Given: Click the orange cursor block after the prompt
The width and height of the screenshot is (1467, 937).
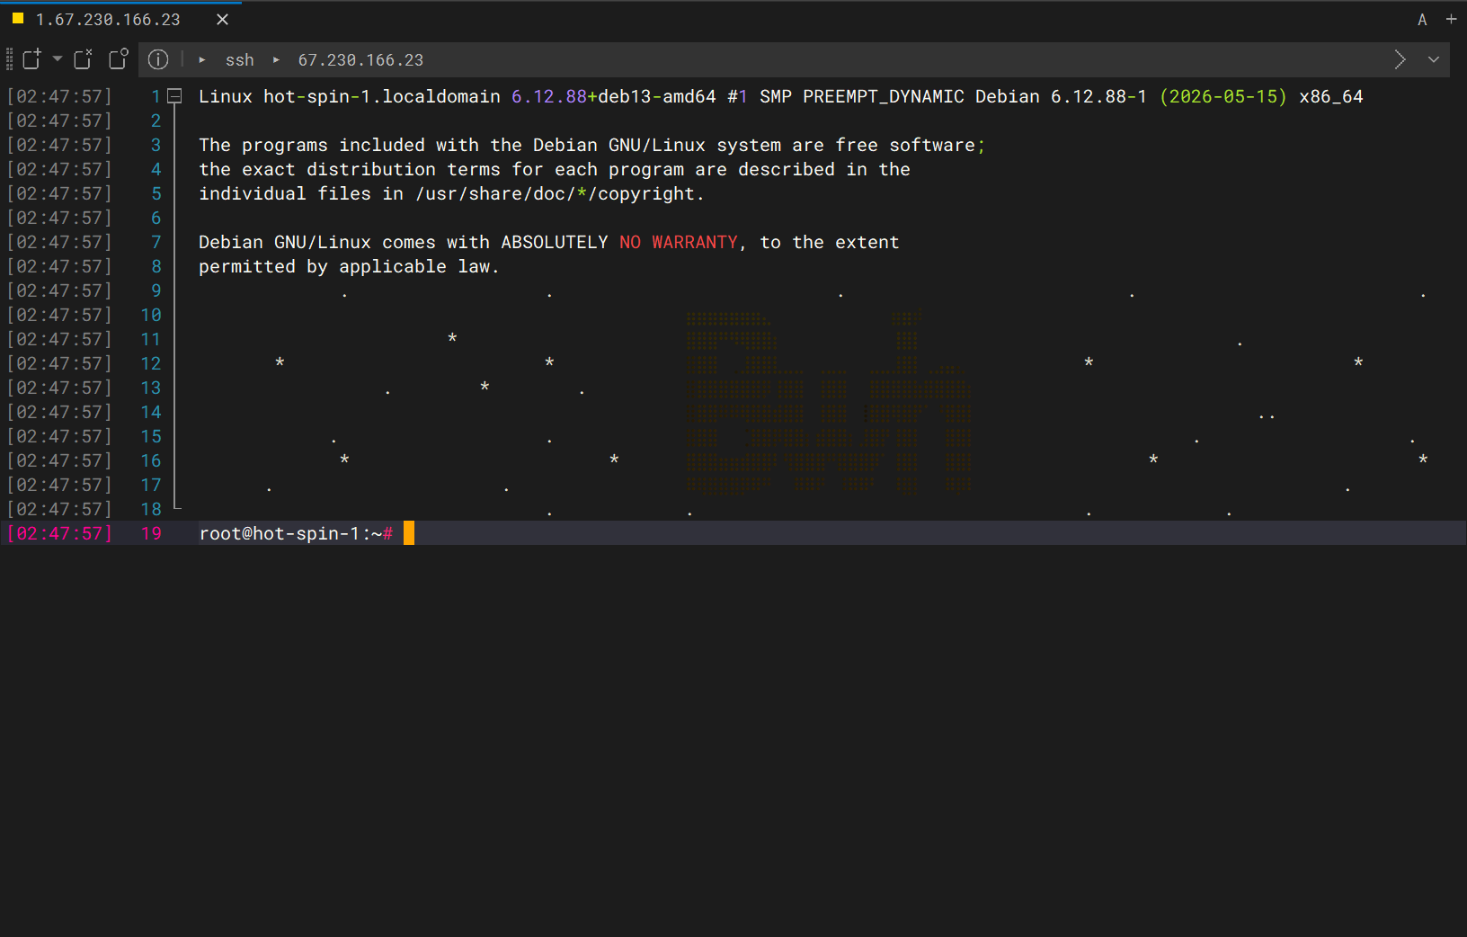Looking at the screenshot, I should coord(409,533).
